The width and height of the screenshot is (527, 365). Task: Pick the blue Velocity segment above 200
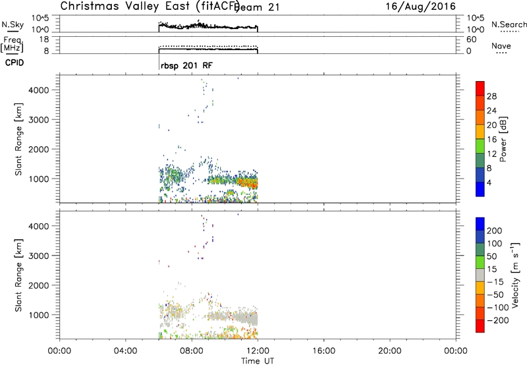tap(480, 224)
